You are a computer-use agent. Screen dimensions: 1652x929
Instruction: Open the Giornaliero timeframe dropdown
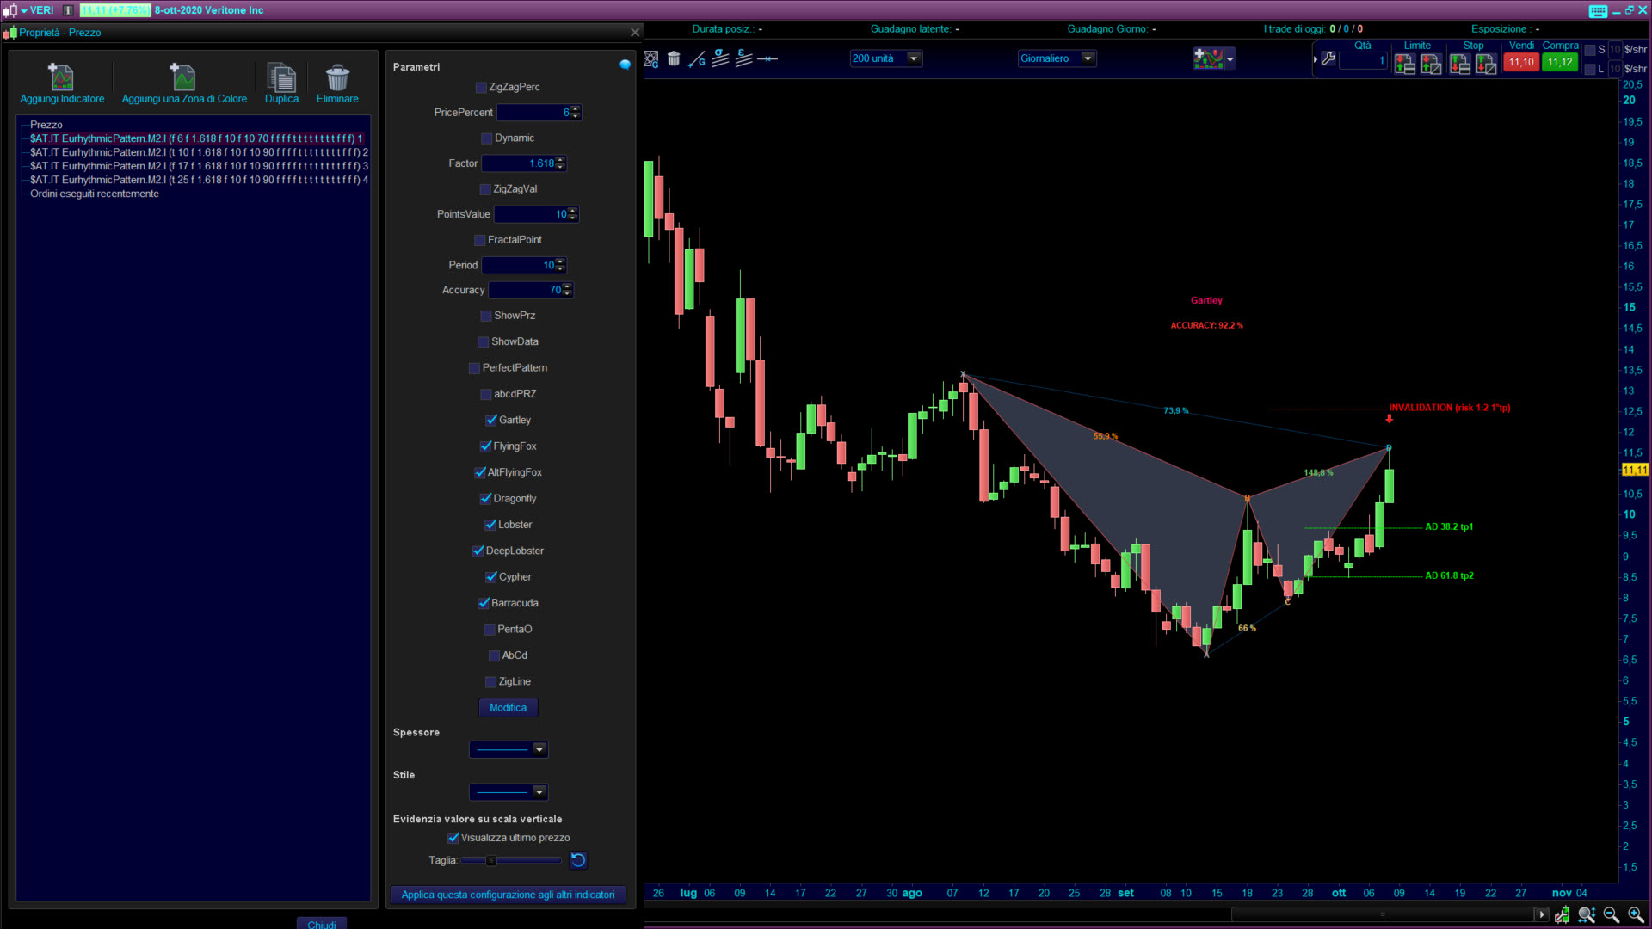(x=1088, y=58)
